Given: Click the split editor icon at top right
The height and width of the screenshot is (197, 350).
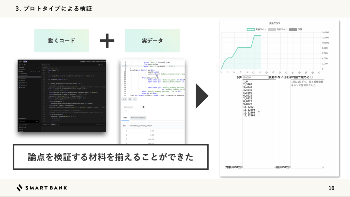Looking at the screenshot, I should 102,65.
